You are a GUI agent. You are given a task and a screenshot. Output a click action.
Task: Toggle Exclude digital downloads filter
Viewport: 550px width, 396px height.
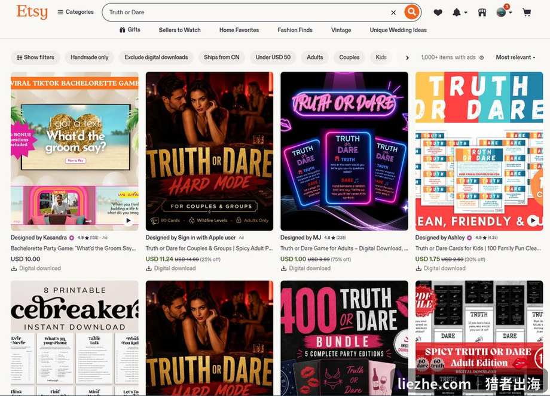pyautogui.click(x=156, y=57)
